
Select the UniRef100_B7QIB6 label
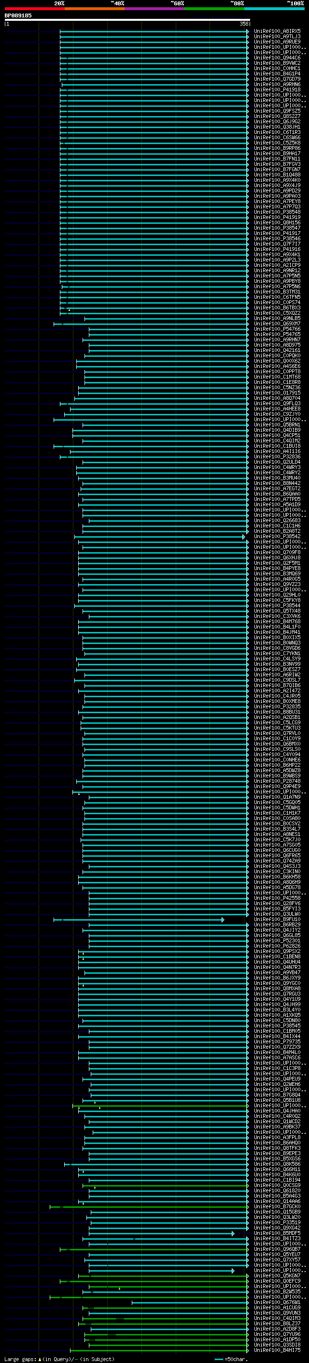tap(277, 685)
